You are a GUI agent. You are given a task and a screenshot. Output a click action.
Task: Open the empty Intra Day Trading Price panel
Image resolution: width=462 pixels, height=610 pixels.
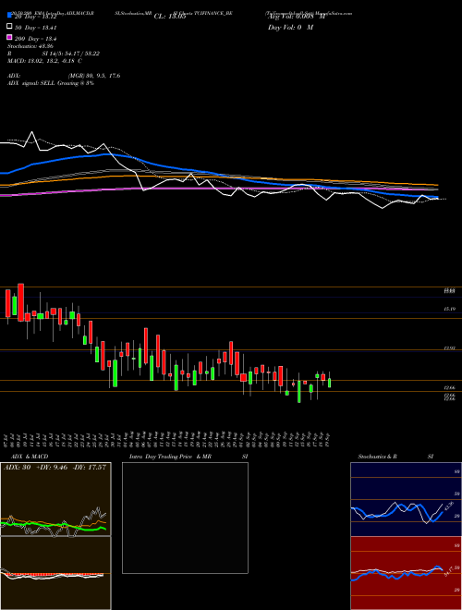point(185,518)
